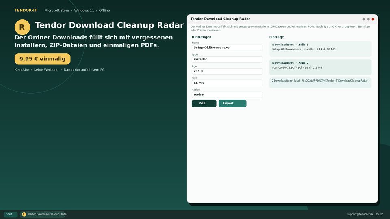
Task: Click the large Tendor Download Cleanup Radar headline
Action: click(x=109, y=25)
